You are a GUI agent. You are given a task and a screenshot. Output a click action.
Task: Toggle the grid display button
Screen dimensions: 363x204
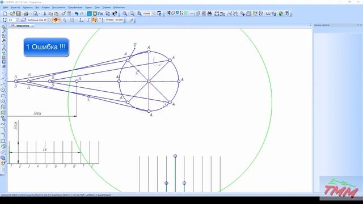point(72,20)
